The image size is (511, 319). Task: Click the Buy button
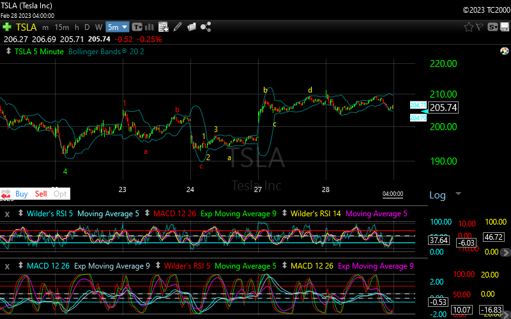coord(22,194)
